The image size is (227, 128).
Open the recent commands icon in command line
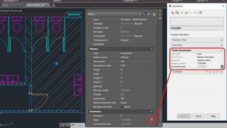click(x=74, y=126)
